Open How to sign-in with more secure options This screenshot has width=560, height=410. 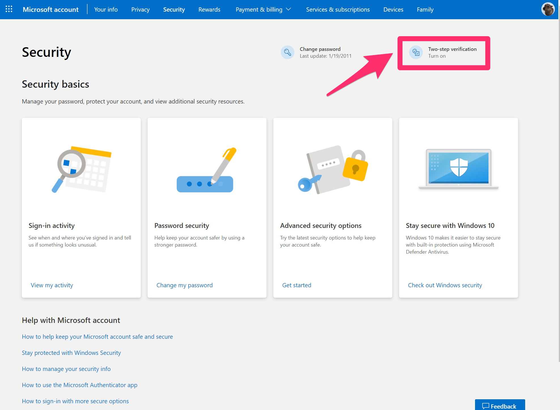[x=75, y=401]
